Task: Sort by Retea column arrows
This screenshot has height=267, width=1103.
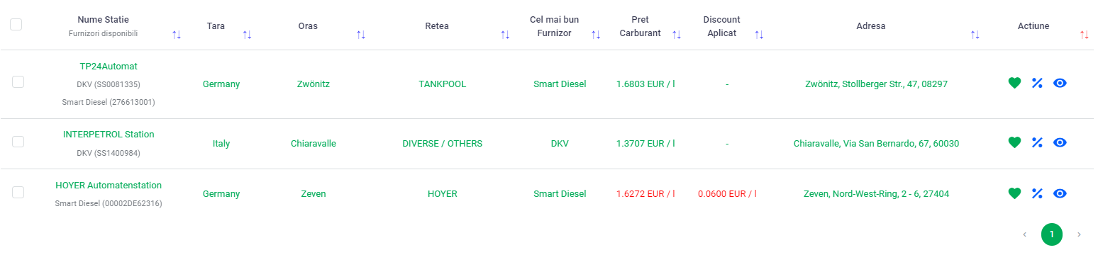Action: (x=505, y=35)
